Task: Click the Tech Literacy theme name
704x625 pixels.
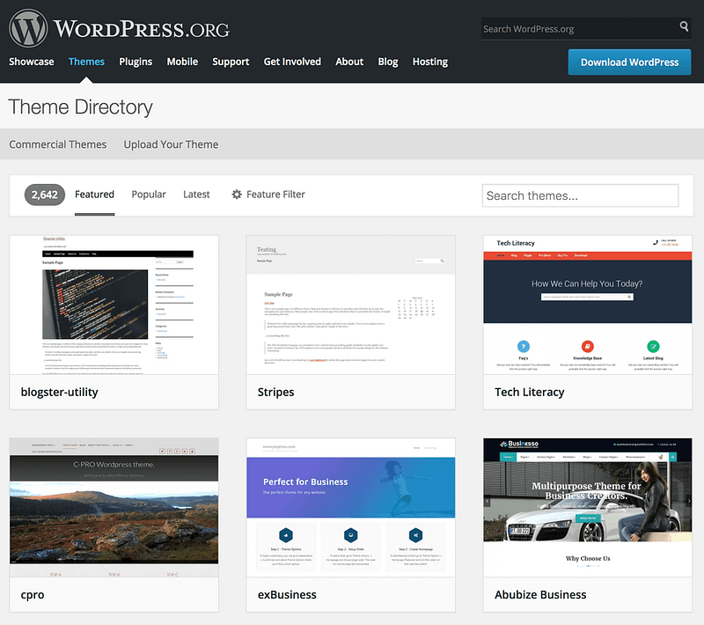Action: 528,392
